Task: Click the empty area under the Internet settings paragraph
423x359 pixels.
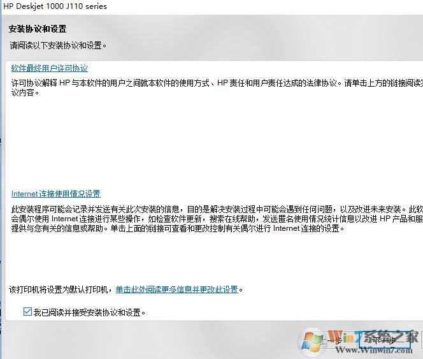Action: tap(213, 256)
